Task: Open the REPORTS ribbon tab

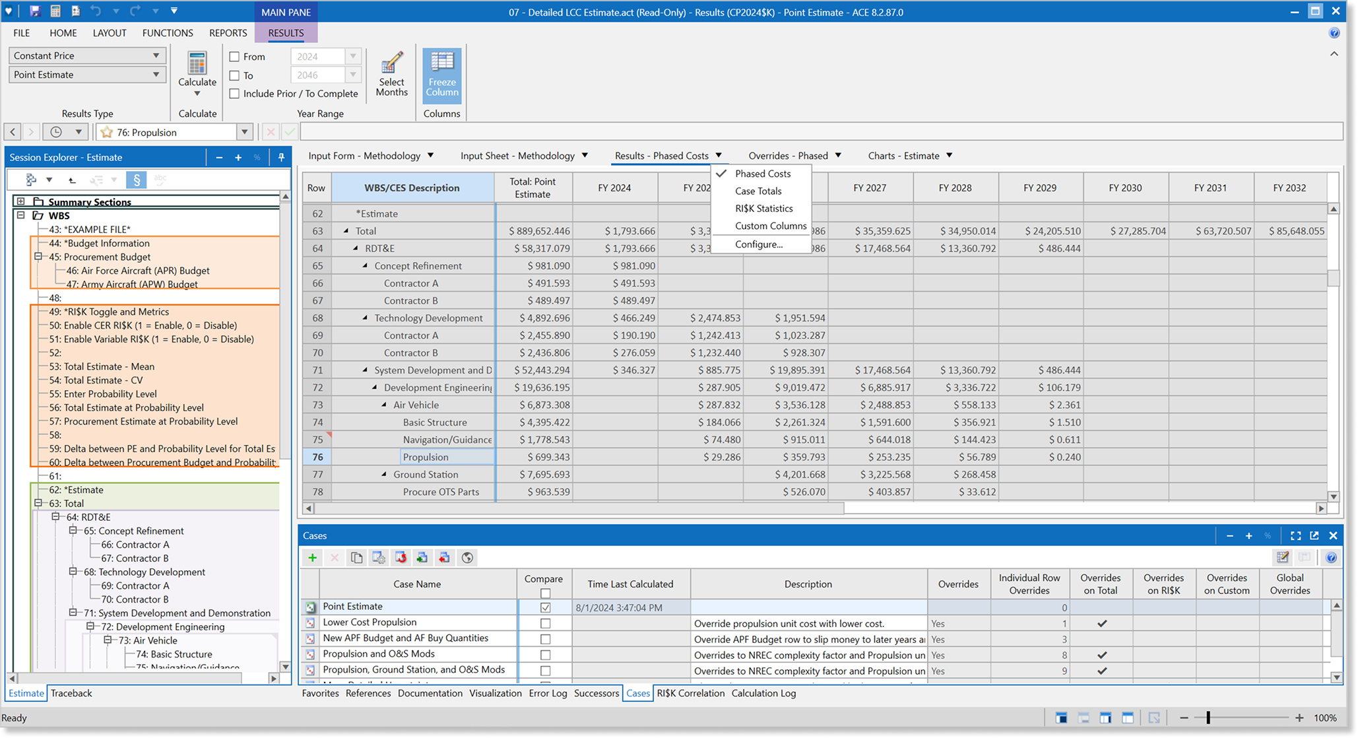Action: (228, 33)
